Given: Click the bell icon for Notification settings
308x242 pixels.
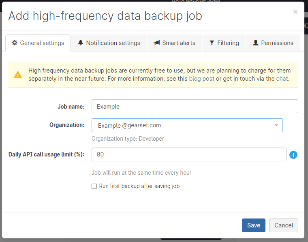Looking at the screenshot, I should click(81, 43).
